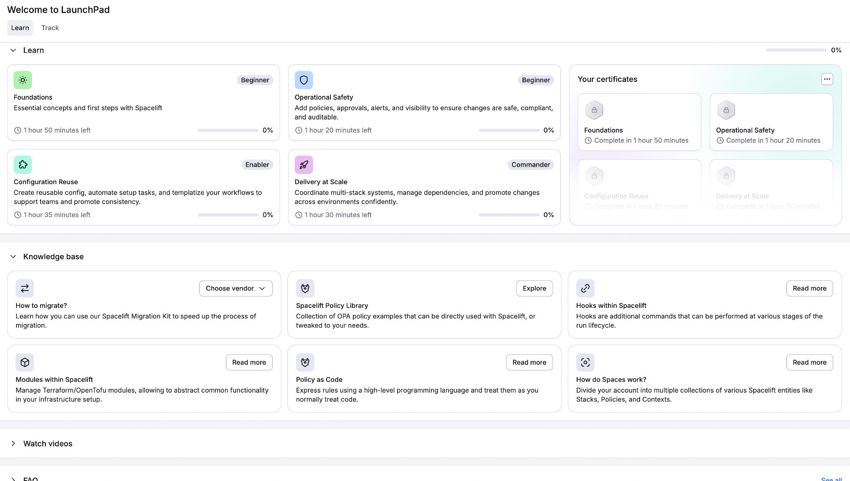Viewport: 850px width, 481px height.
Task: Click the locked Foundations certificate badge
Action: (x=594, y=110)
